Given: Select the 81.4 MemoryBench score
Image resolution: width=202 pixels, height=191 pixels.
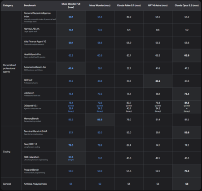Looking at the screenshot, I should 158,120.
